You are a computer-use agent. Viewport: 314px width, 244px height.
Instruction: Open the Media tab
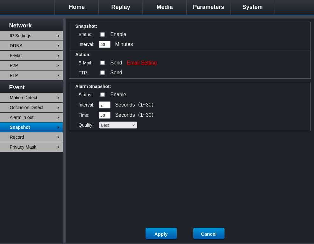click(x=164, y=7)
